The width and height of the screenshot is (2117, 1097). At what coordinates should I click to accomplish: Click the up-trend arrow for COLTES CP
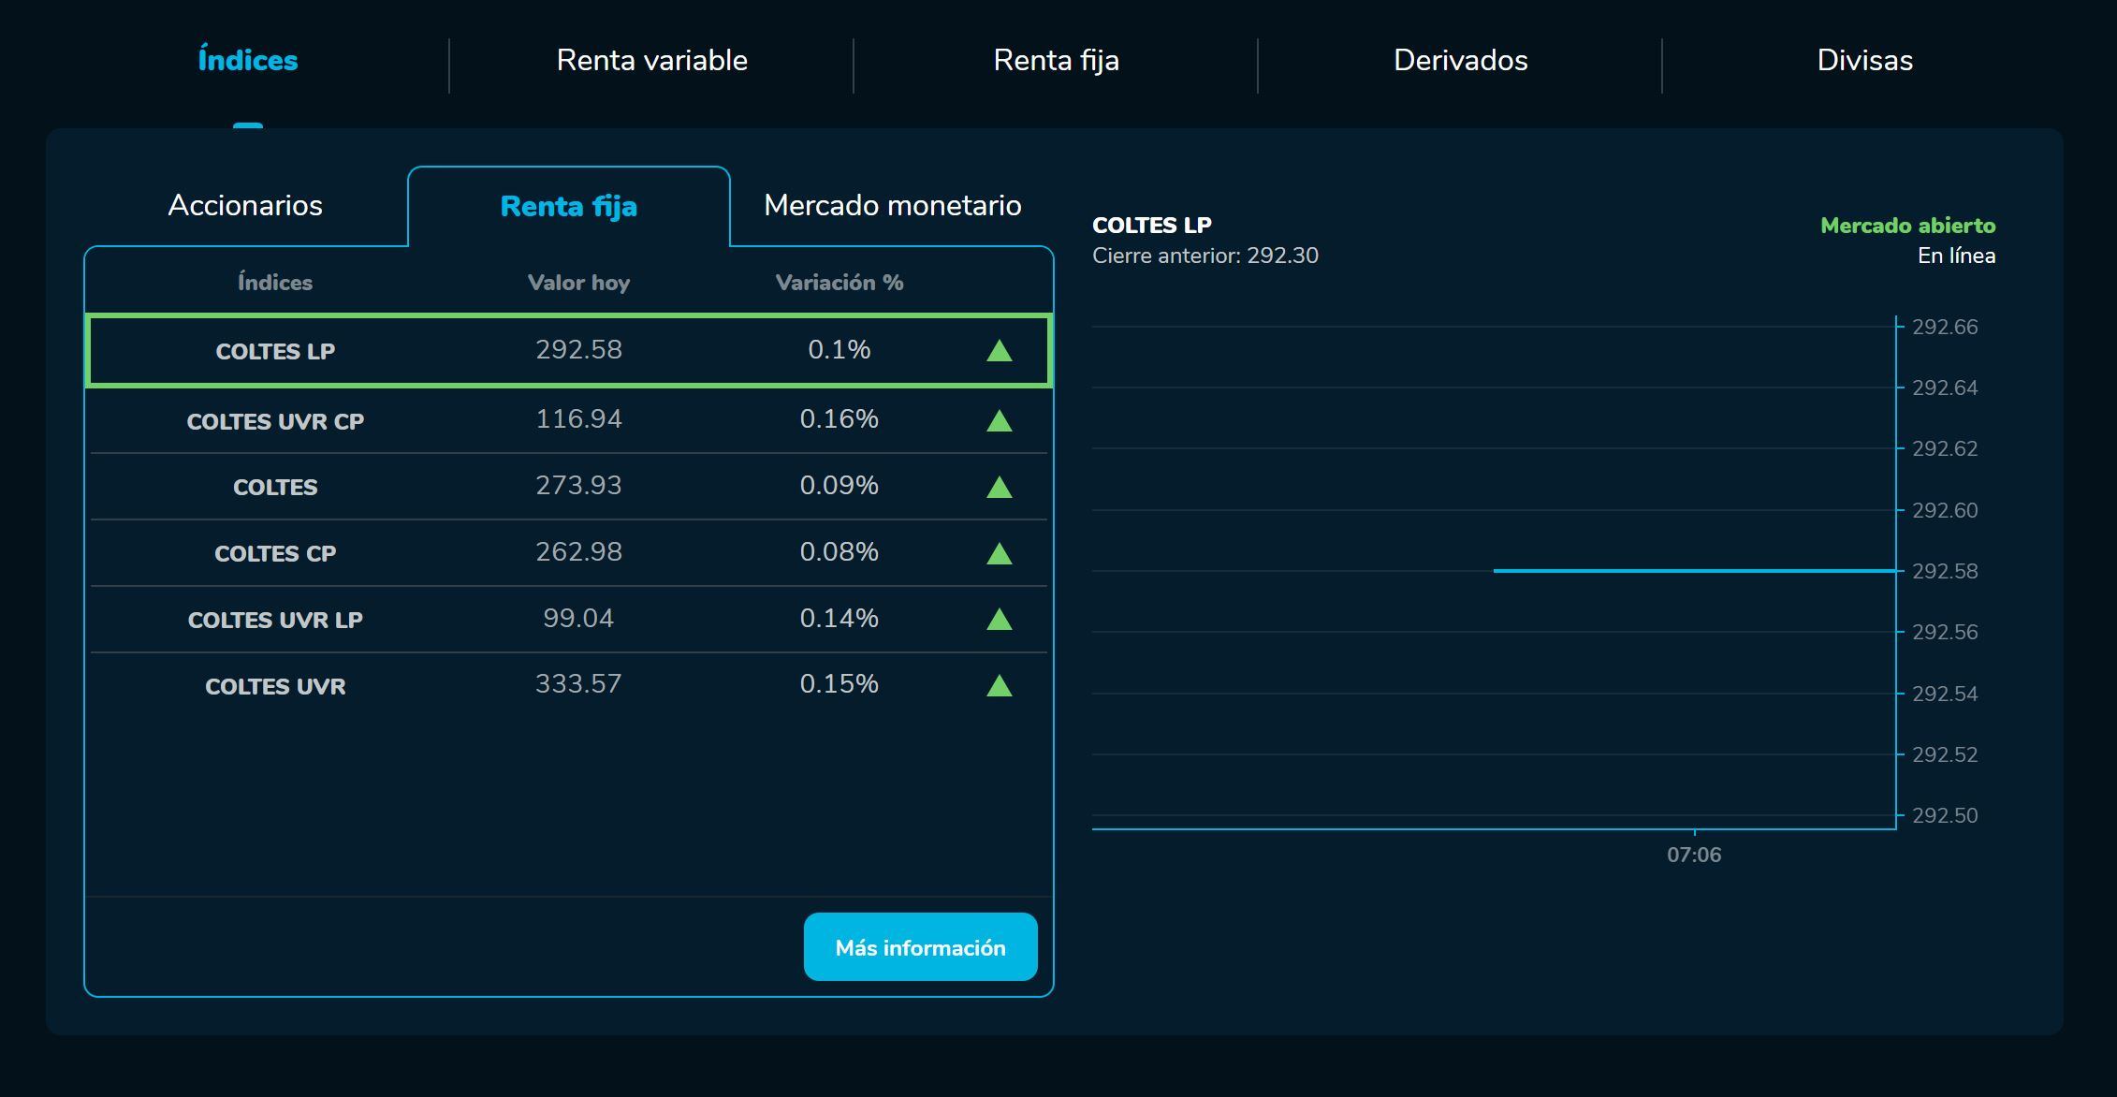click(1000, 552)
